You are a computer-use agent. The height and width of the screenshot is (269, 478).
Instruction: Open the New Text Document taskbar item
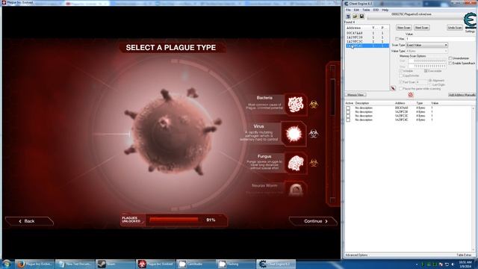(75, 264)
